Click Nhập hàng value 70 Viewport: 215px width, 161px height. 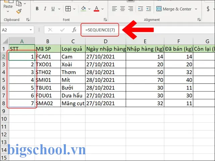145,80
